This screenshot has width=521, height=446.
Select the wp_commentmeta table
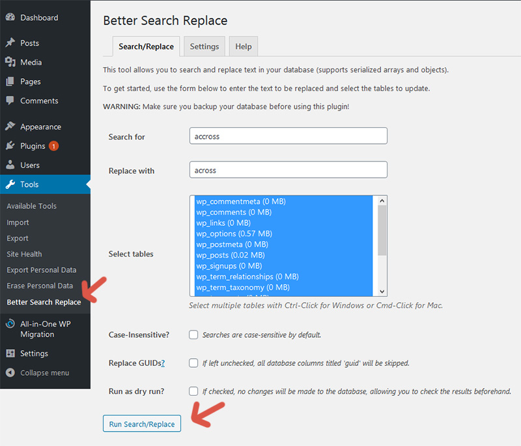[x=283, y=201]
